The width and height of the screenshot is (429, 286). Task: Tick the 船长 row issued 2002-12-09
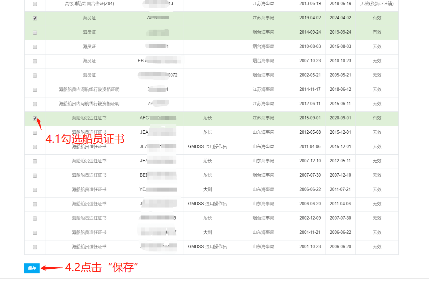coord(35,218)
